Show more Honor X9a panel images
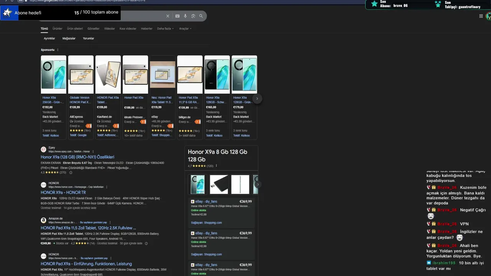The width and height of the screenshot is (491, 276). click(x=258, y=184)
